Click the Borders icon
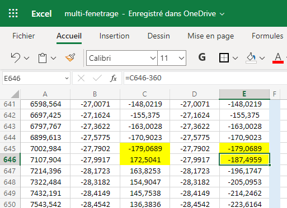 [x=224, y=58]
